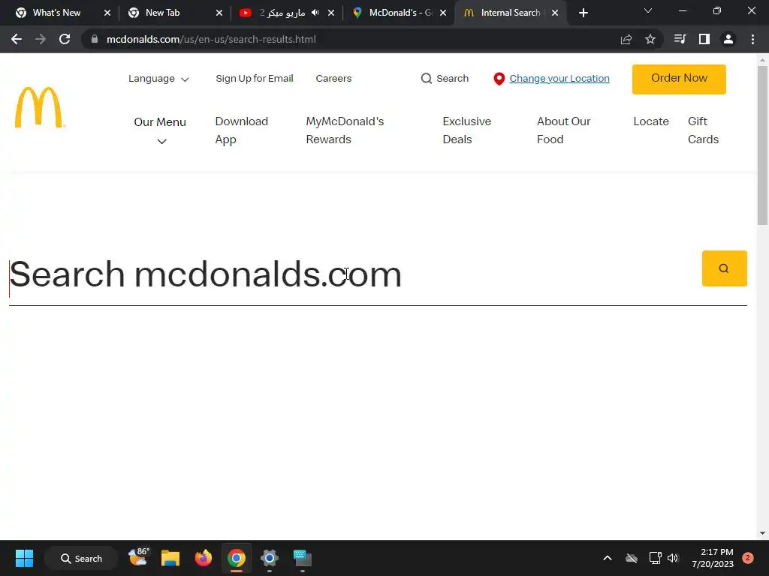This screenshot has width=769, height=576.
Task: Open Chrome three-dot menu
Action: click(752, 39)
